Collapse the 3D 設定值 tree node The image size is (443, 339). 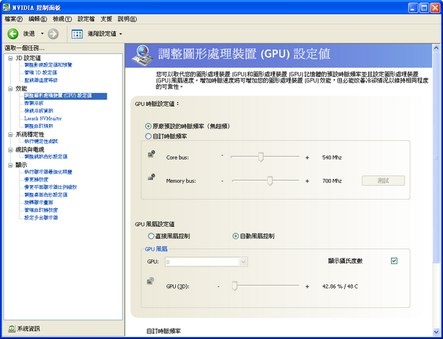pos(10,58)
